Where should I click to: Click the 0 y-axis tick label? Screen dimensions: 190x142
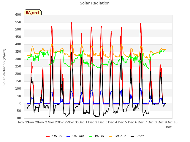(x=20, y=104)
